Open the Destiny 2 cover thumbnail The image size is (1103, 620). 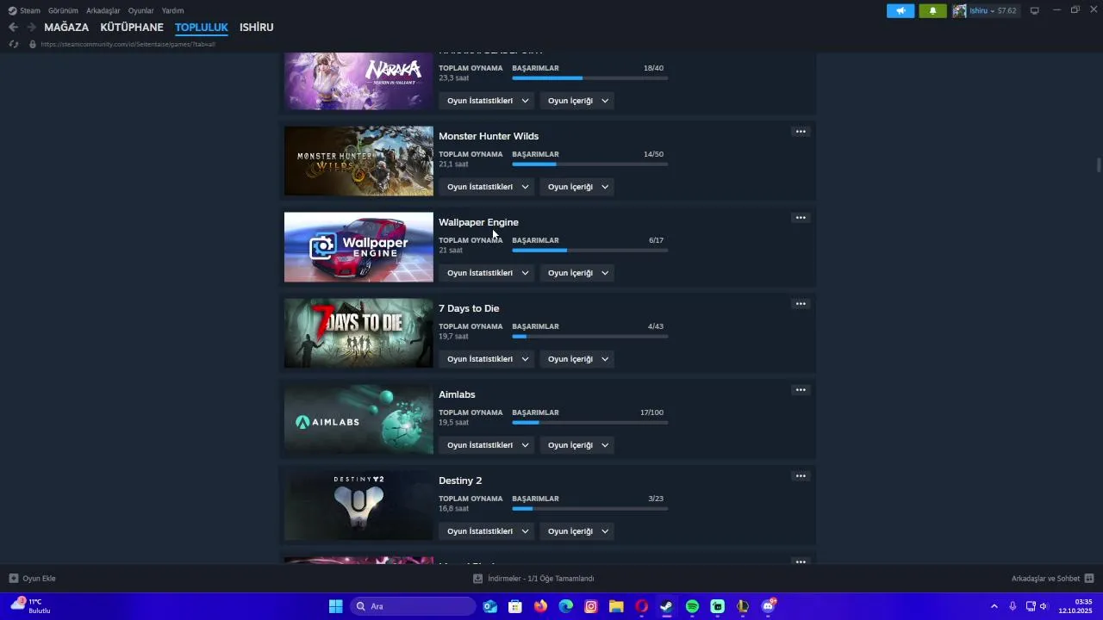click(x=358, y=505)
